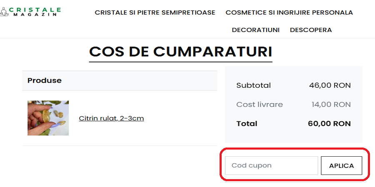Click the MAGAZIN word under the logo
Viewport: 375px width, 187px height.
35,15
